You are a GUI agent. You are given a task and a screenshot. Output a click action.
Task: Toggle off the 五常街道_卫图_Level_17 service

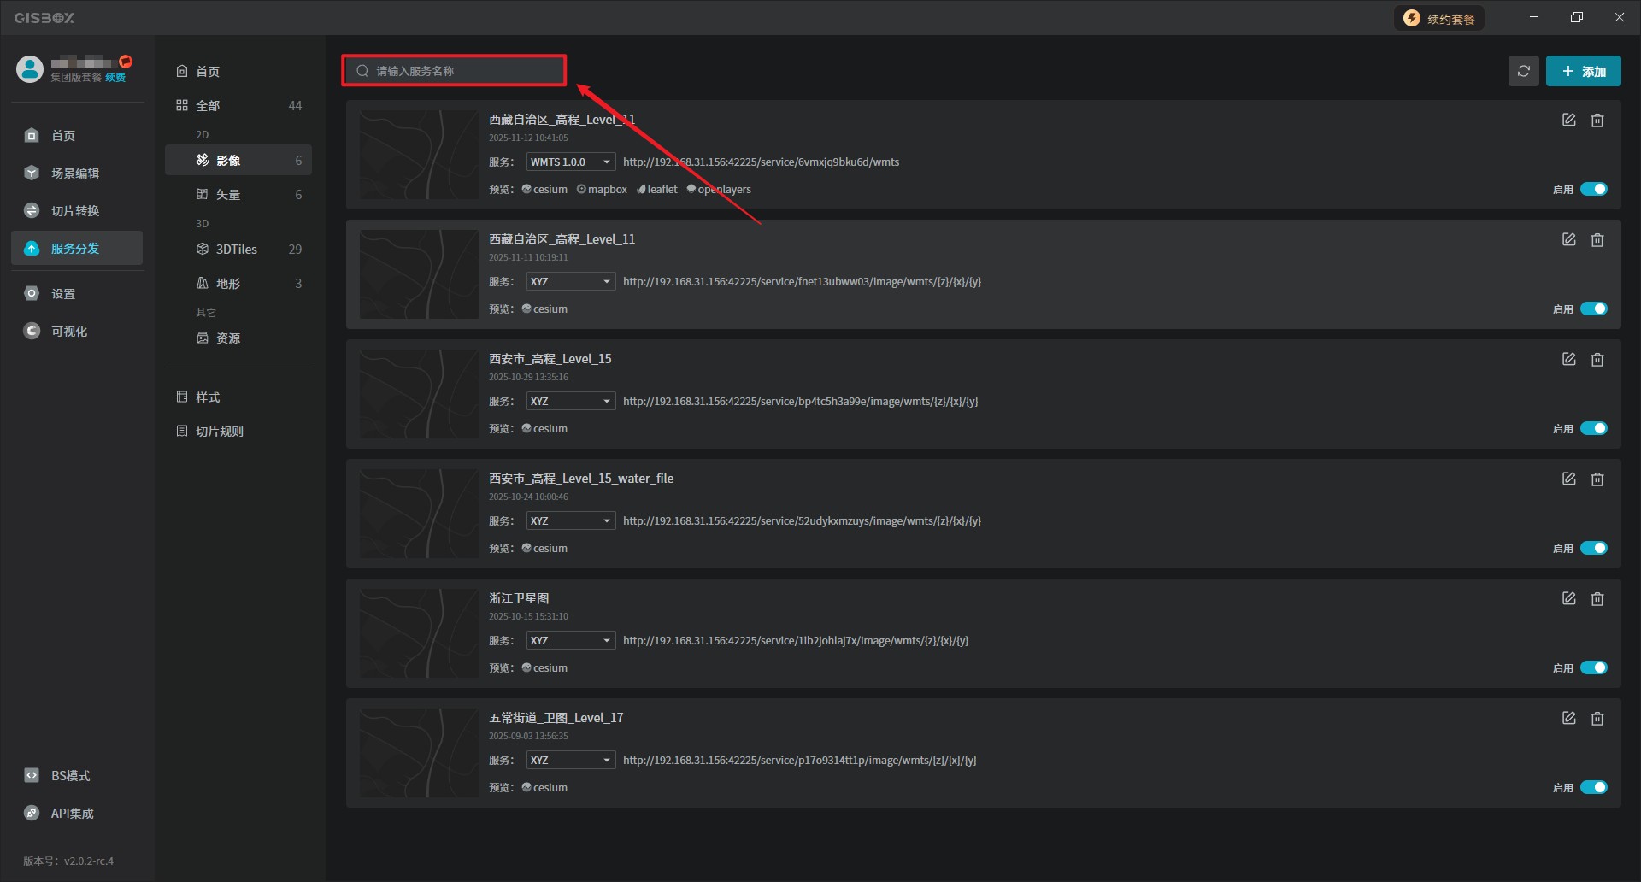1593,788
